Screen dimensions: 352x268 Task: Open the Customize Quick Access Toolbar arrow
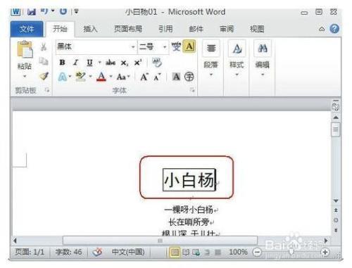[77, 11]
